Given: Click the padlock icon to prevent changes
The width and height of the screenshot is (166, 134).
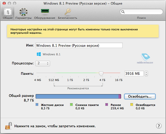Looking at the screenshot, I should 9,126.
